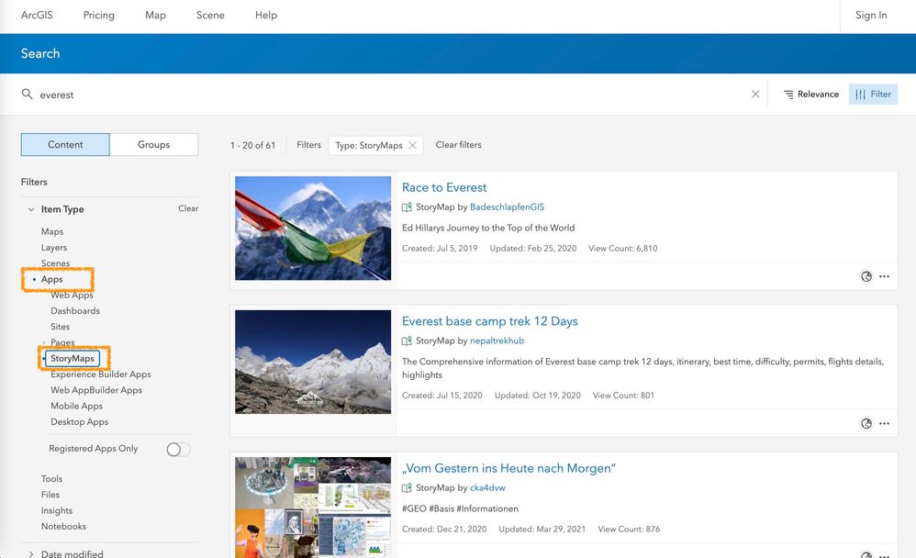Open Race to Everest thumbnail
This screenshot has width=916, height=558.
pos(313,228)
